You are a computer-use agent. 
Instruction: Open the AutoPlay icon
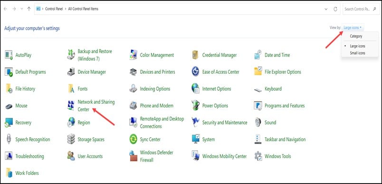click(x=9, y=55)
